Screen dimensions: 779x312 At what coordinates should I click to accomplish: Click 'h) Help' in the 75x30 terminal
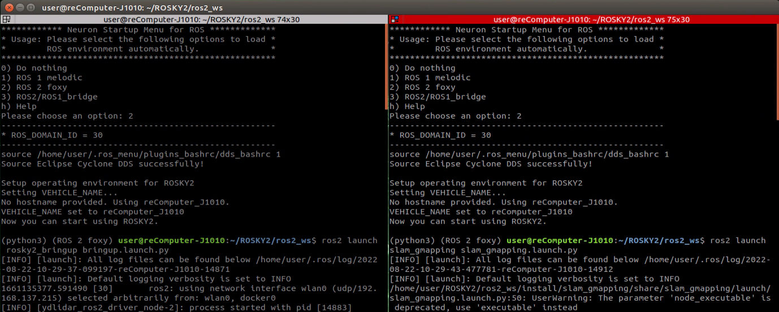407,106
